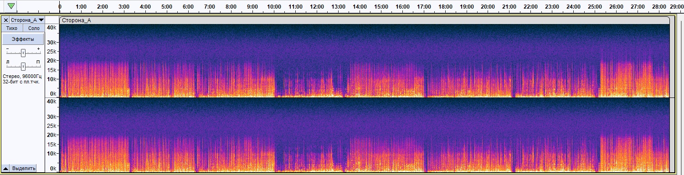Click the Сторона_А clip title bar
684x175 pixels.
coord(364,20)
